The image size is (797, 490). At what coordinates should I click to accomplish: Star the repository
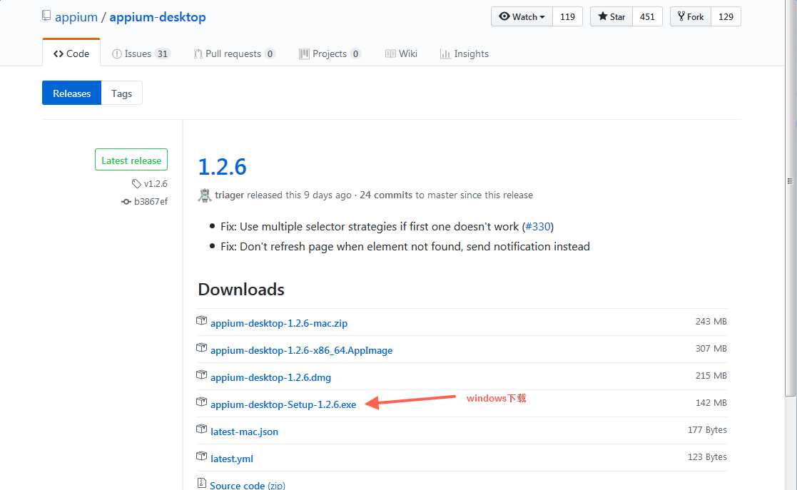point(611,17)
